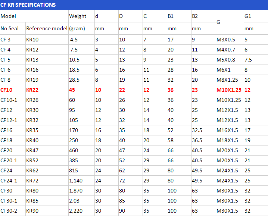Click the CF KR SPECIFICATIONS title
Screen dimensions: 268x216
[28, 5]
